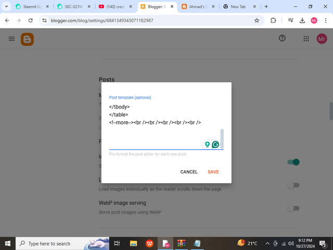Screen dimensions: 333x250
Task: Switch to the SEC-S21W browser tab
Action: [x=73, y=7]
